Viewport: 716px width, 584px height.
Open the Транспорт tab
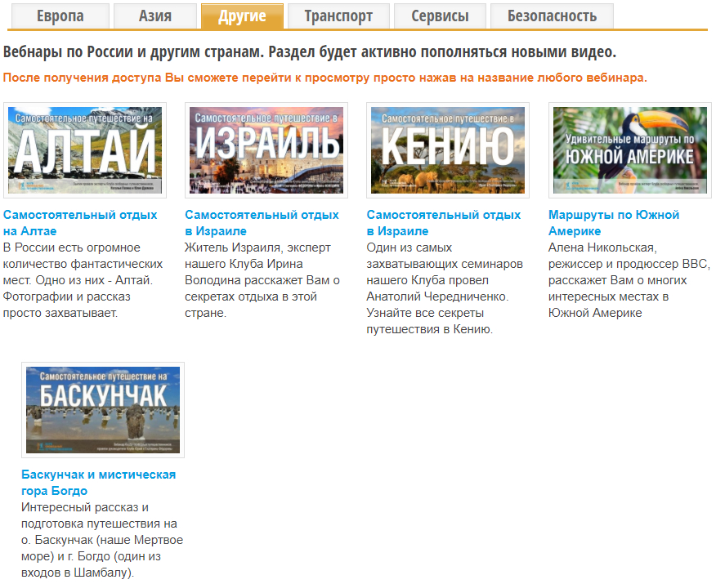click(338, 16)
